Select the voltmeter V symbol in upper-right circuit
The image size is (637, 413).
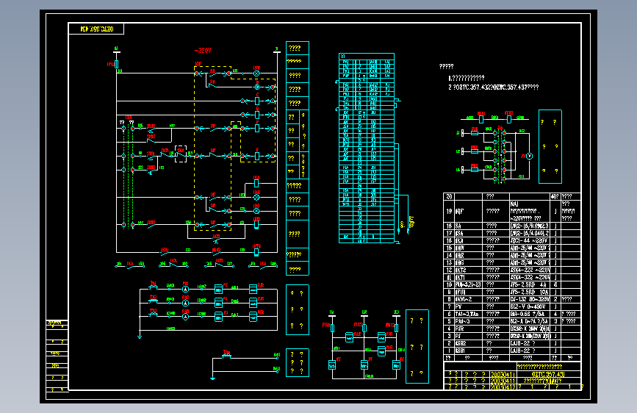click(x=529, y=156)
